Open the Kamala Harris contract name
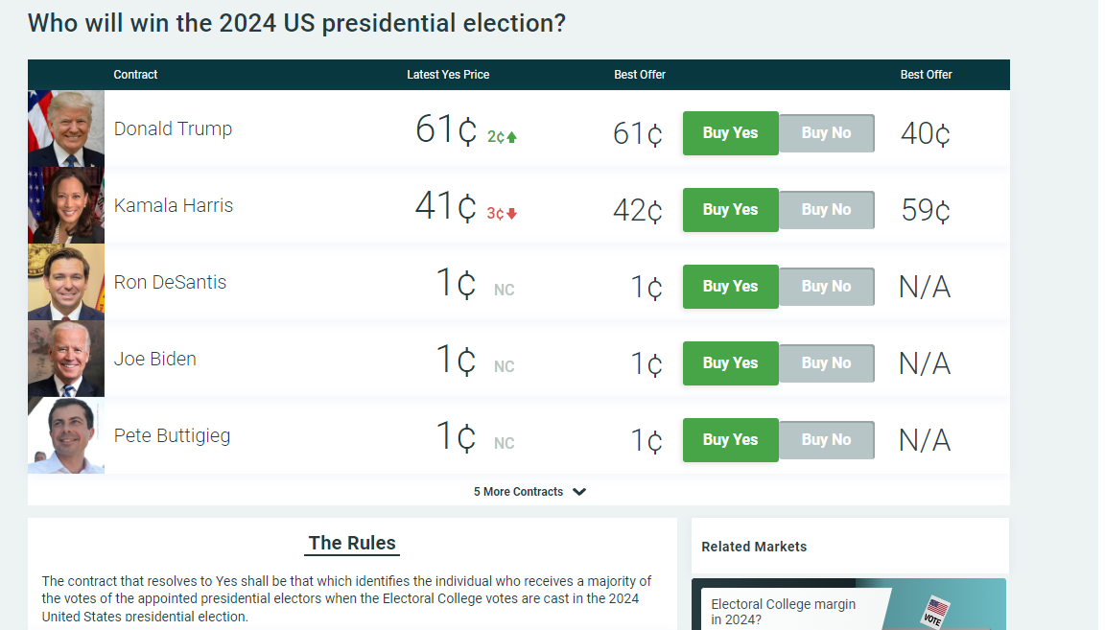The image size is (1105, 630). (x=174, y=205)
